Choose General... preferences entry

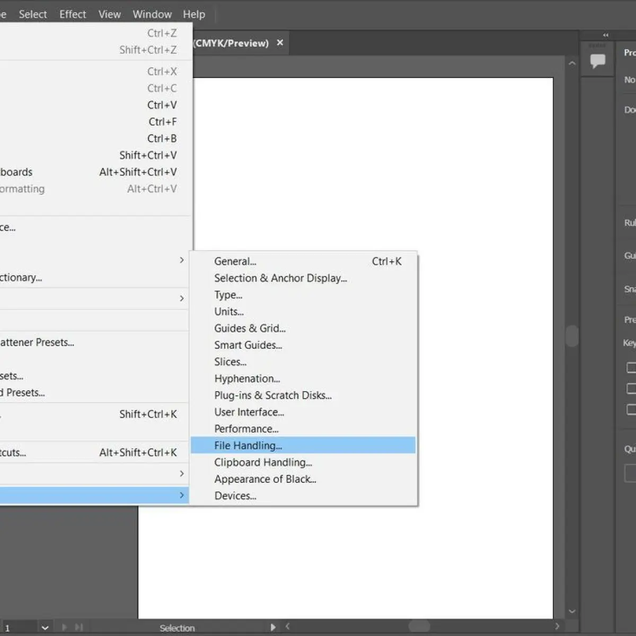(x=303, y=261)
